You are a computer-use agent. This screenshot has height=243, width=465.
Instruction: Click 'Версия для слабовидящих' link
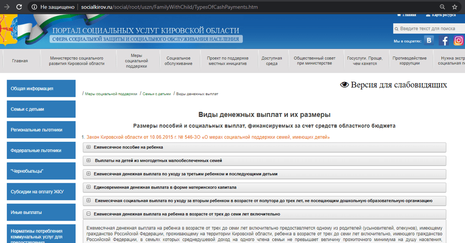399,85
